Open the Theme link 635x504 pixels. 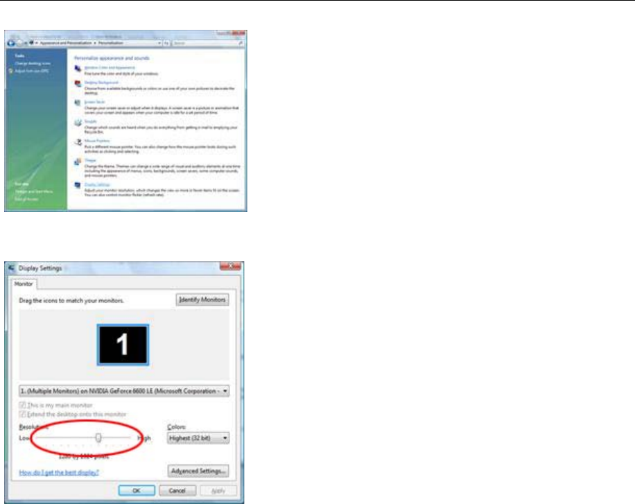[x=90, y=160]
